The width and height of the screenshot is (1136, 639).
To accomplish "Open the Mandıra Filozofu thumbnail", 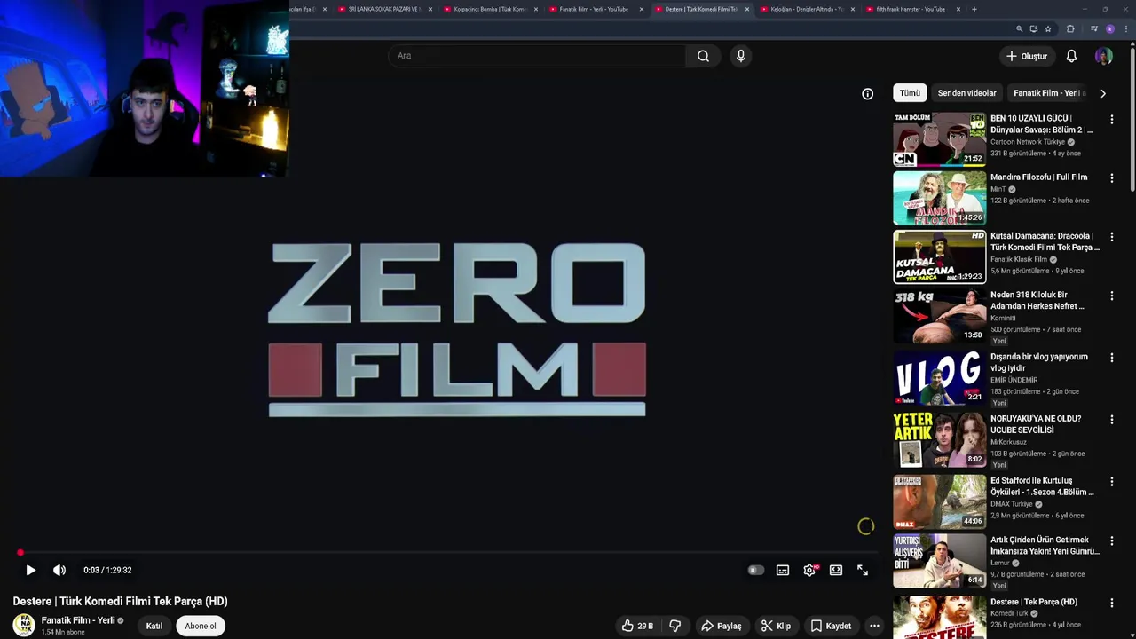I will pyautogui.click(x=939, y=198).
